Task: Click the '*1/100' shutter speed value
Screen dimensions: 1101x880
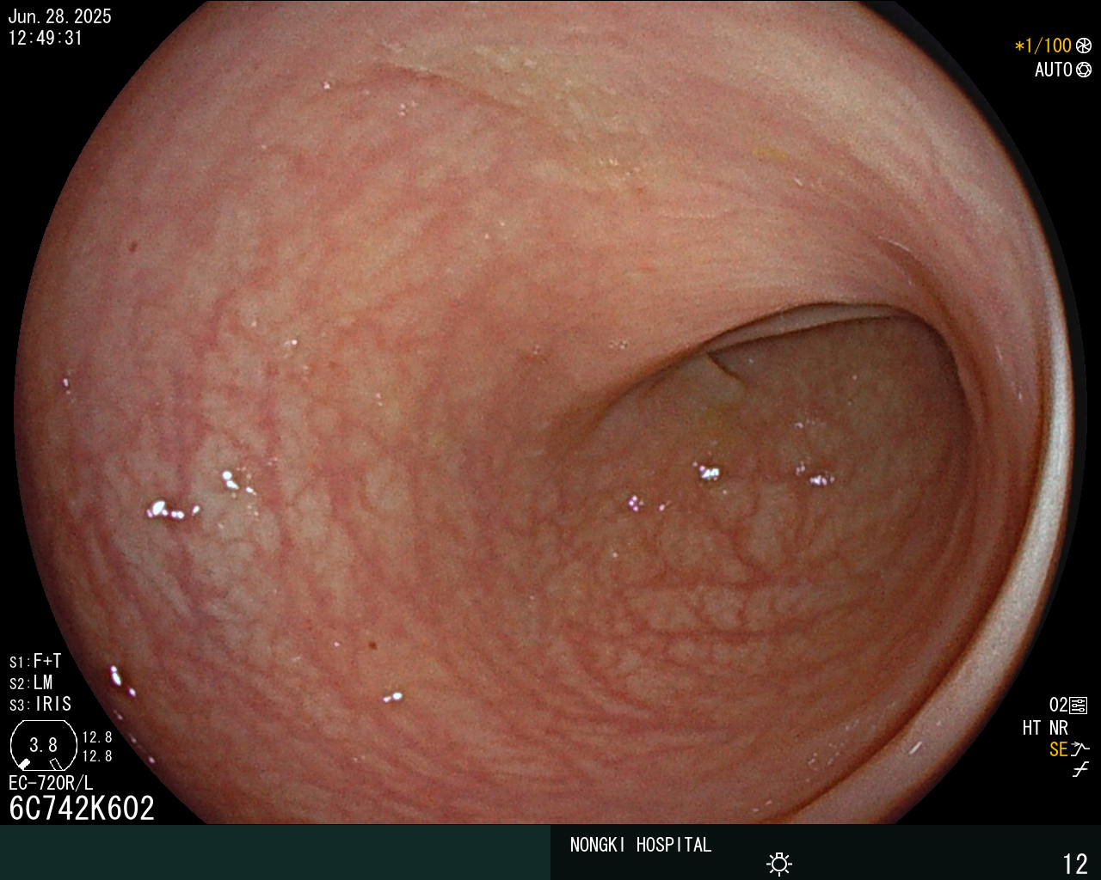Action: coord(1043,46)
